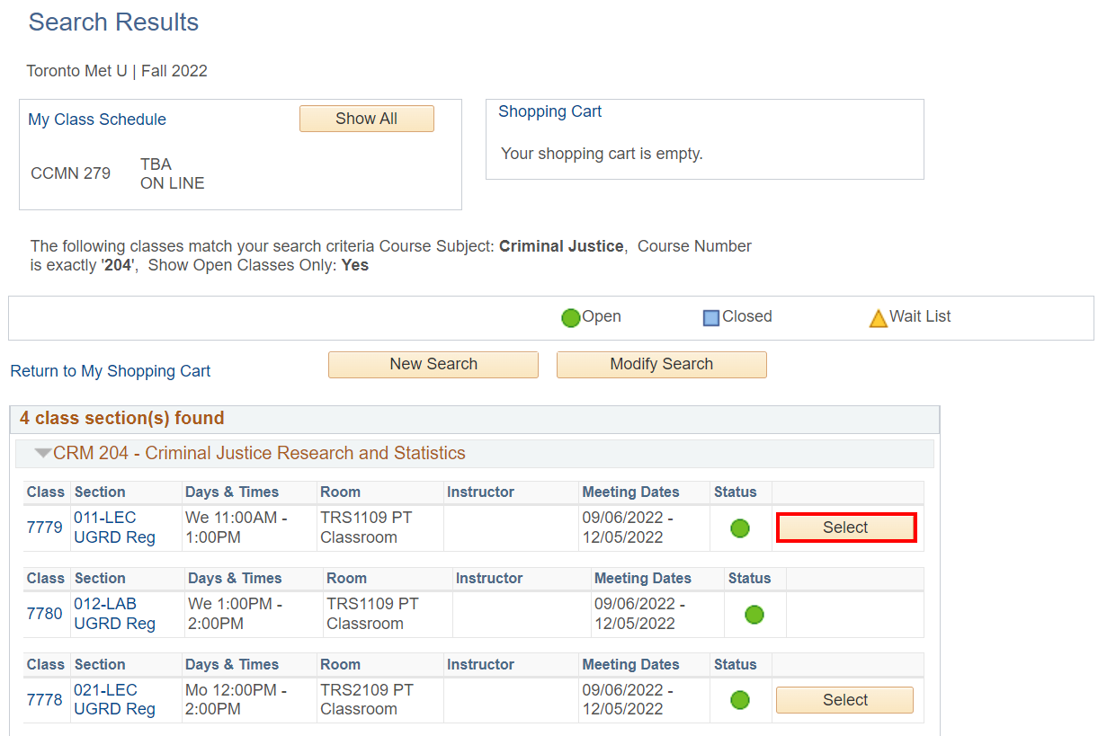Click green open status icon for class 7778

(x=740, y=701)
